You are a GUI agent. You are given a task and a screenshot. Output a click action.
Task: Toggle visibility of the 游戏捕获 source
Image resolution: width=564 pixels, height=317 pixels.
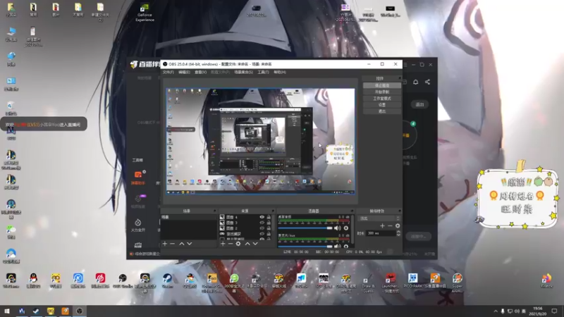(262, 234)
